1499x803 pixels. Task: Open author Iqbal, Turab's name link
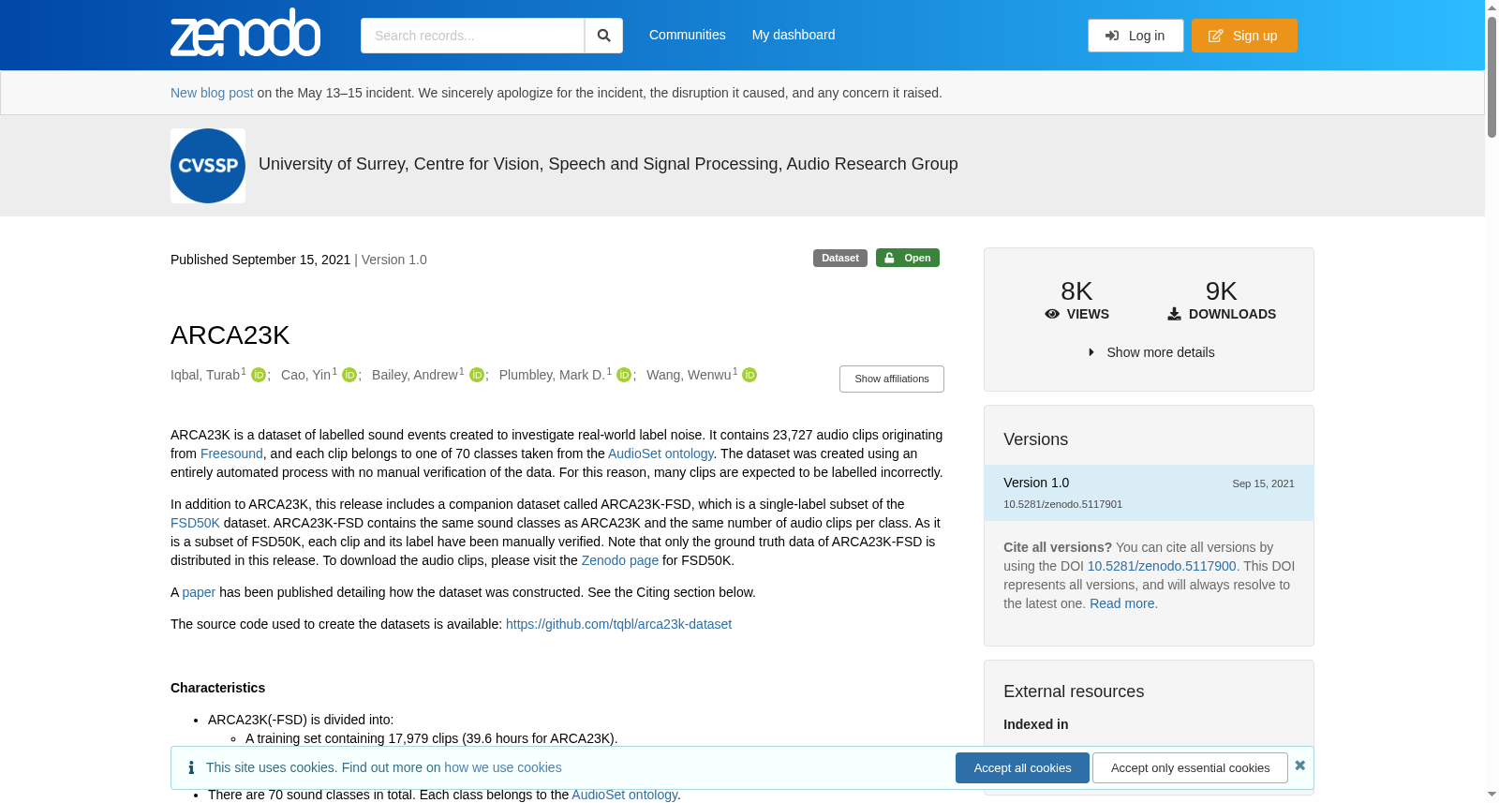pos(205,375)
